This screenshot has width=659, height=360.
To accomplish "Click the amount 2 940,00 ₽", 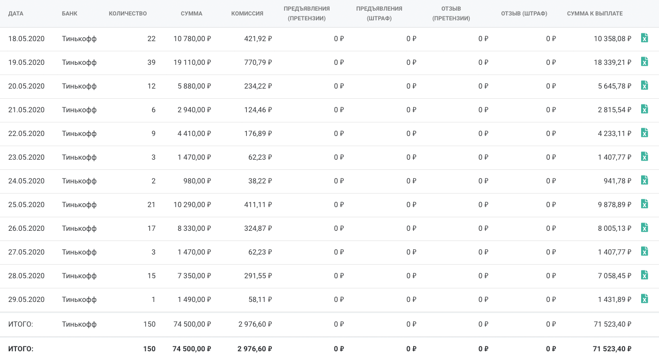I will [195, 110].
